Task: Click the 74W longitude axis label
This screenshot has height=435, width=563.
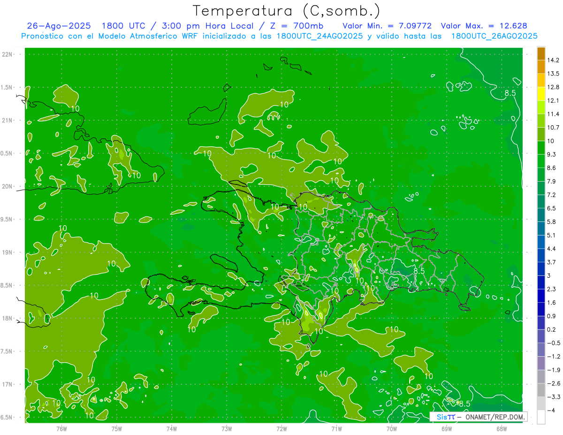Action: coord(172,429)
